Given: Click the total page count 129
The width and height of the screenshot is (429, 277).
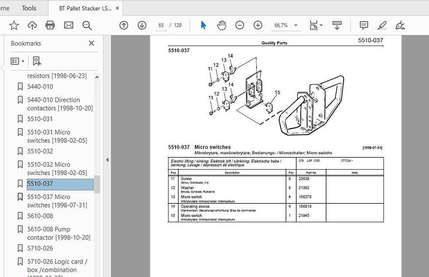Looking at the screenshot, I should (x=178, y=25).
